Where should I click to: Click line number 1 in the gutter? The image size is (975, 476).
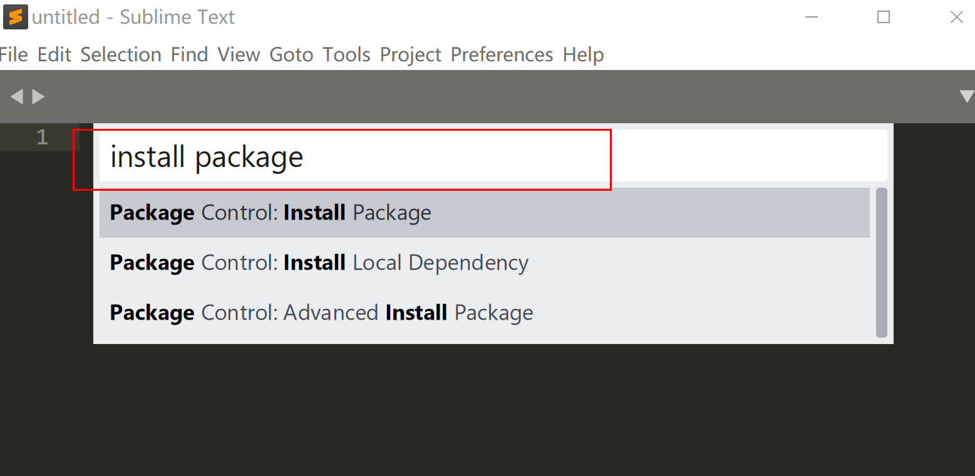41,137
